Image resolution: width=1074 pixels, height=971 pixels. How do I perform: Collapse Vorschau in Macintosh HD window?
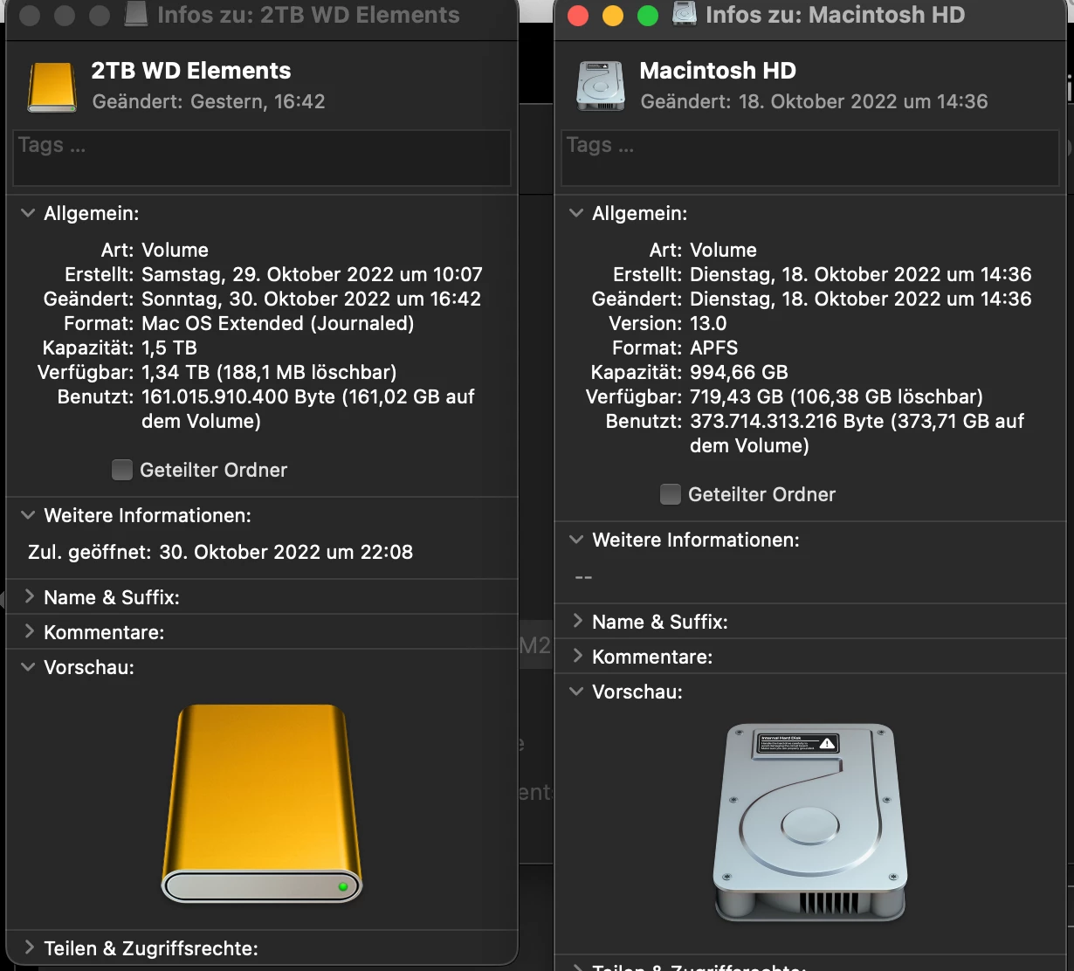(x=576, y=692)
